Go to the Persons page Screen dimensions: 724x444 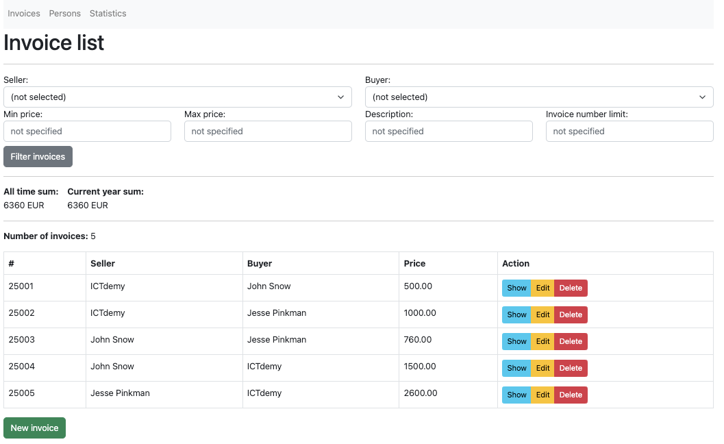pyautogui.click(x=65, y=14)
